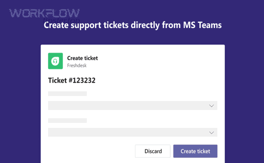This screenshot has height=163, width=264.
Task: Expand the first dropdown chevron arrow
Action: coord(211,106)
